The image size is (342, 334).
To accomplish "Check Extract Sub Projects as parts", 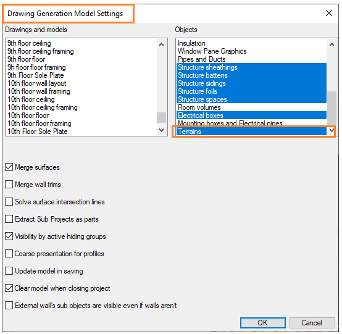I will tap(9, 219).
